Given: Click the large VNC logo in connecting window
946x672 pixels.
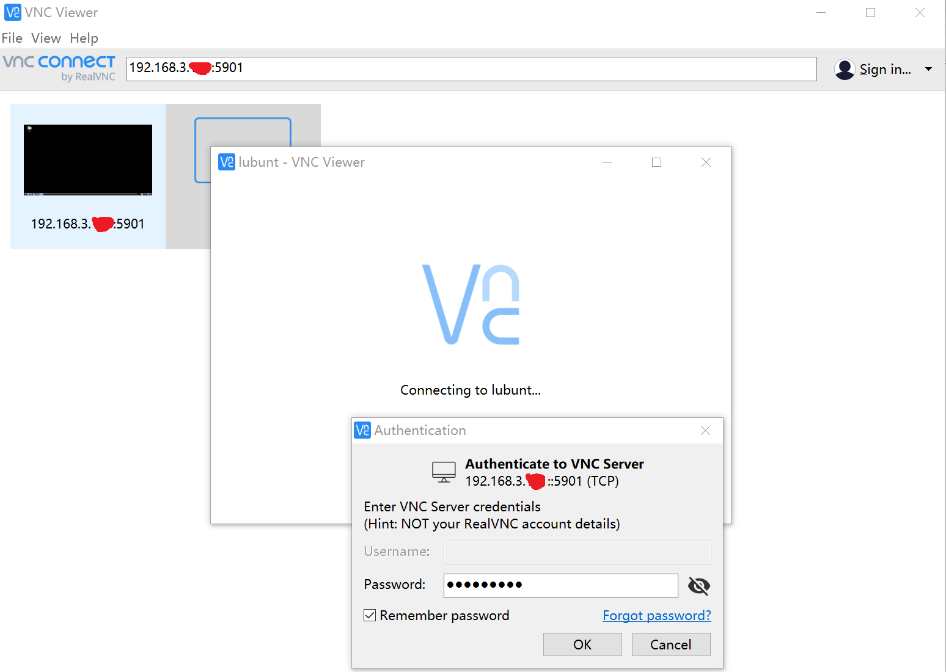Looking at the screenshot, I should click(x=471, y=304).
